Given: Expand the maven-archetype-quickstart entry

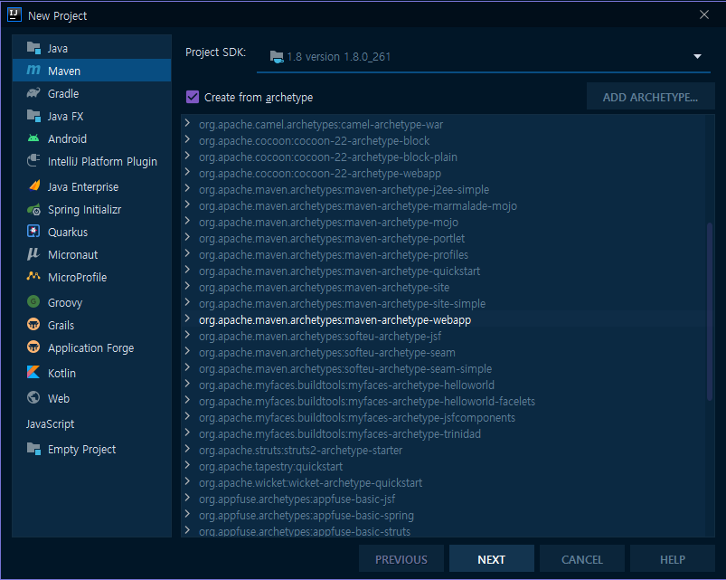Looking at the screenshot, I should 187,271.
